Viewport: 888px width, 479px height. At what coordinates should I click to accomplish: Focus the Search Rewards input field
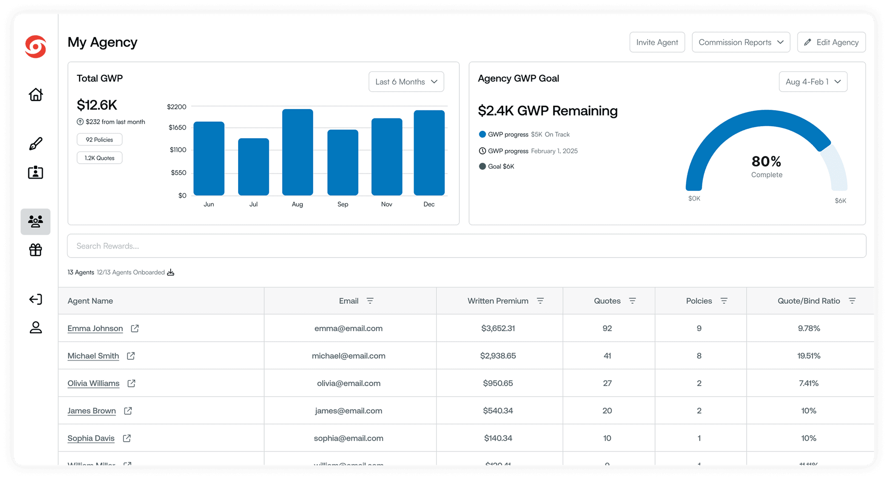466,246
